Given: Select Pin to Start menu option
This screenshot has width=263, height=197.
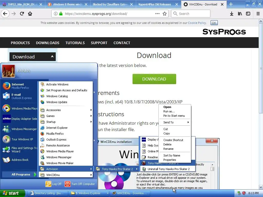Looking at the screenshot, I should [175, 116].
